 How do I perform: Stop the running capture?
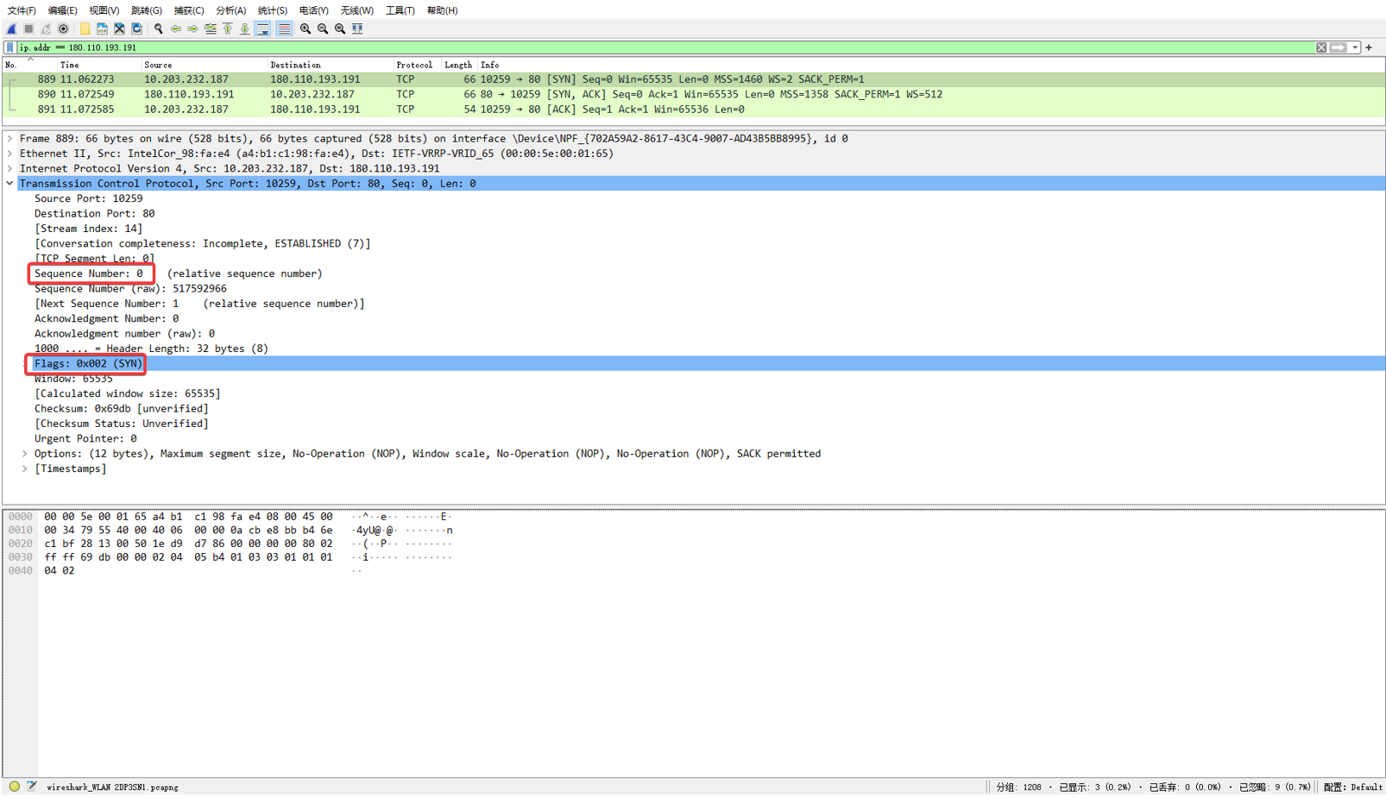(x=28, y=28)
